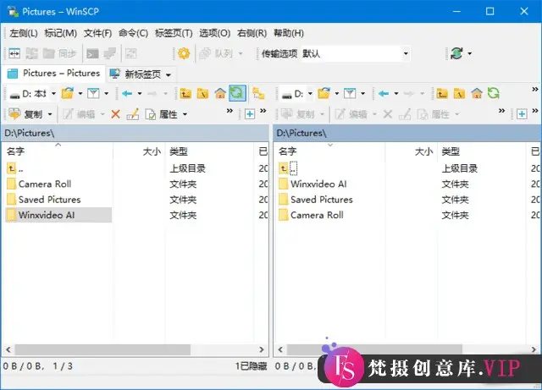
Task: Expand left panel back-history dropdown arrow
Action: point(140,93)
